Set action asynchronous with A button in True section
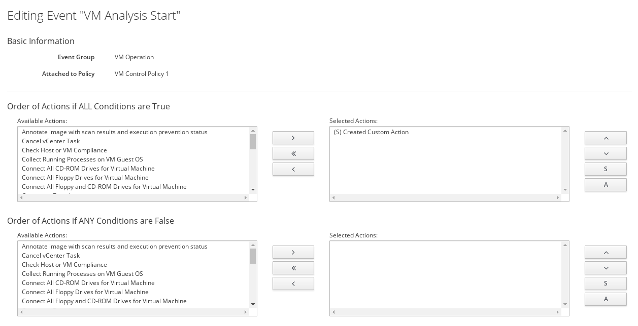Image resolution: width=638 pixels, height=326 pixels. click(x=606, y=185)
